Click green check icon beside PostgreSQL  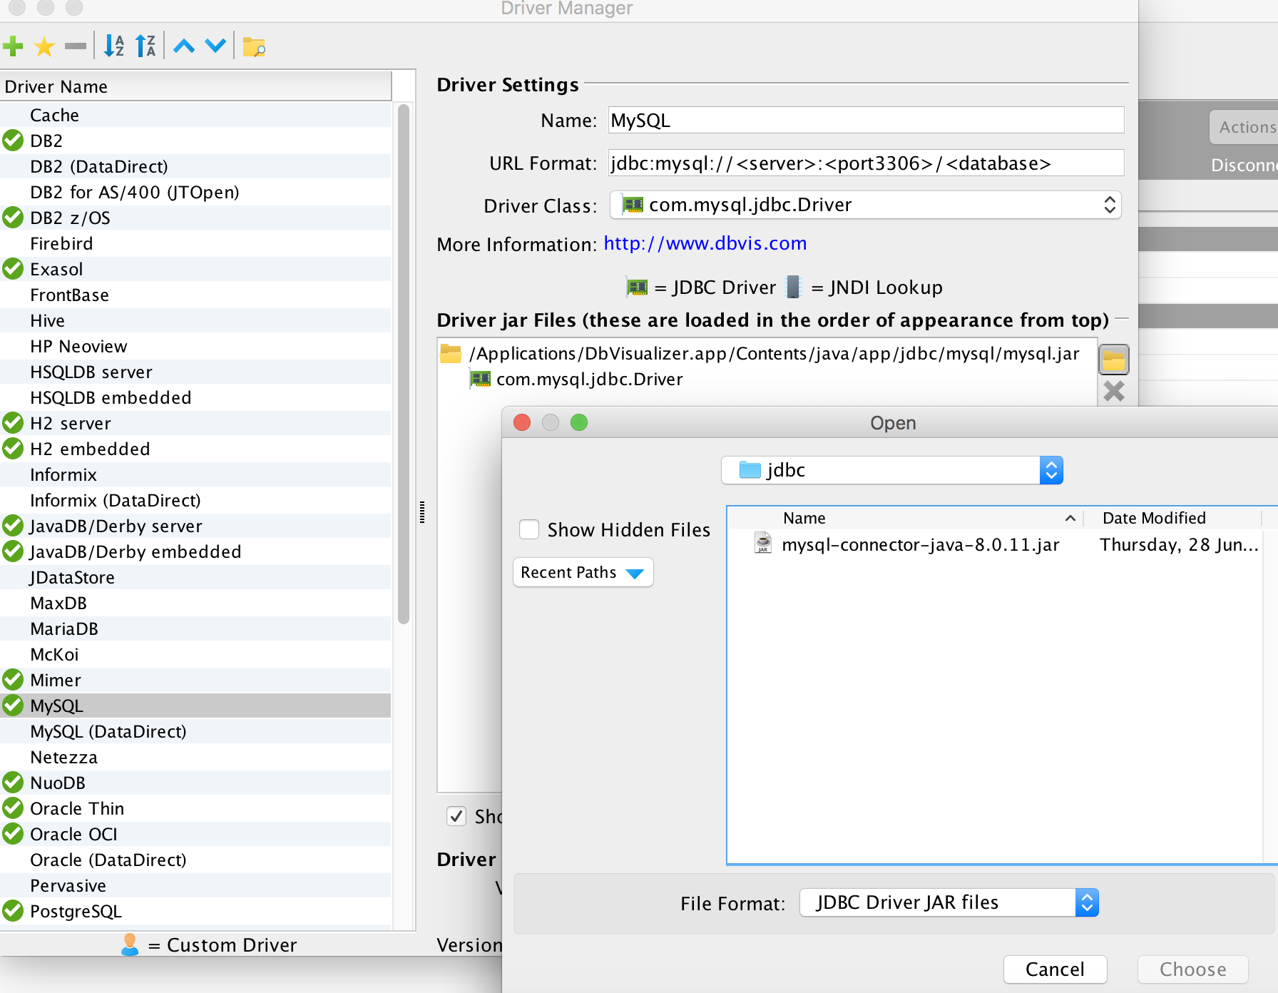(x=13, y=911)
